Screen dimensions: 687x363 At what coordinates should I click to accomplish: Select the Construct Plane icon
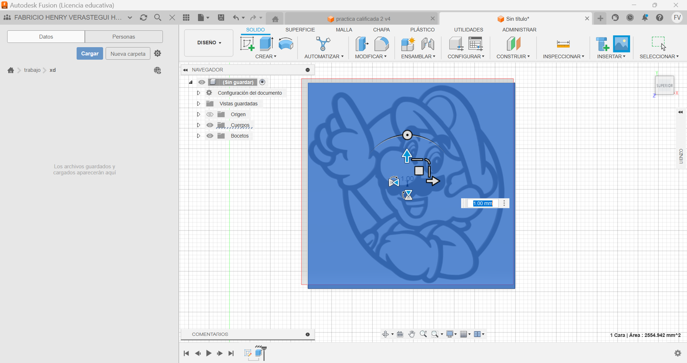click(x=513, y=44)
